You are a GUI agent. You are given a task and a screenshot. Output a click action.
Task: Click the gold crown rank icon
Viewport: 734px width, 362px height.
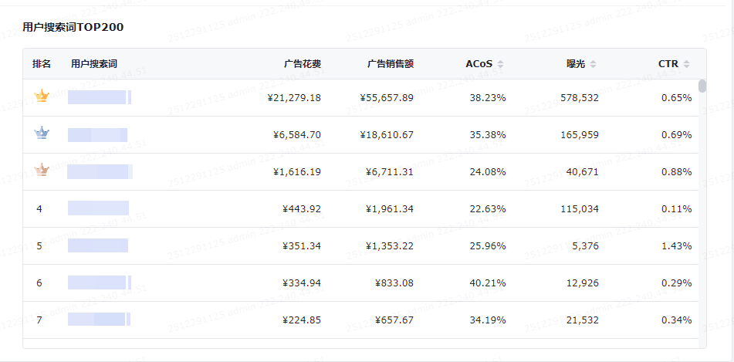(41, 96)
